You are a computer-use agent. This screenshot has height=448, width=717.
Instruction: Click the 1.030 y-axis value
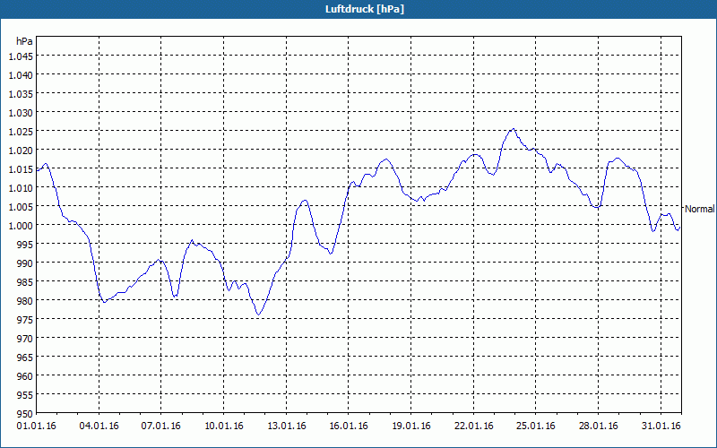tap(21, 113)
